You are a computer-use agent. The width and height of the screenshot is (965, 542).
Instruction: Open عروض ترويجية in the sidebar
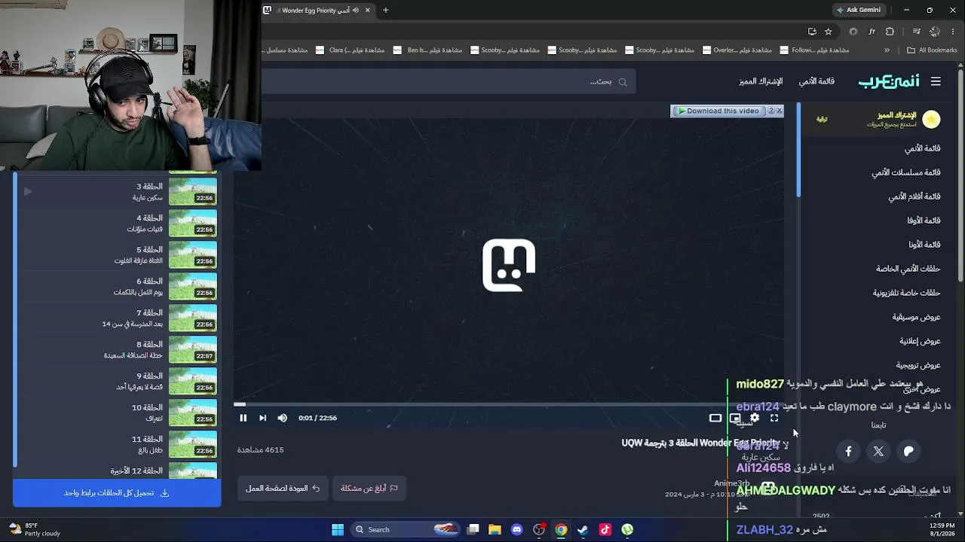coord(918,365)
